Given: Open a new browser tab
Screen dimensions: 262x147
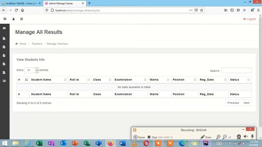Looking at the screenshot, I should 89,3.
